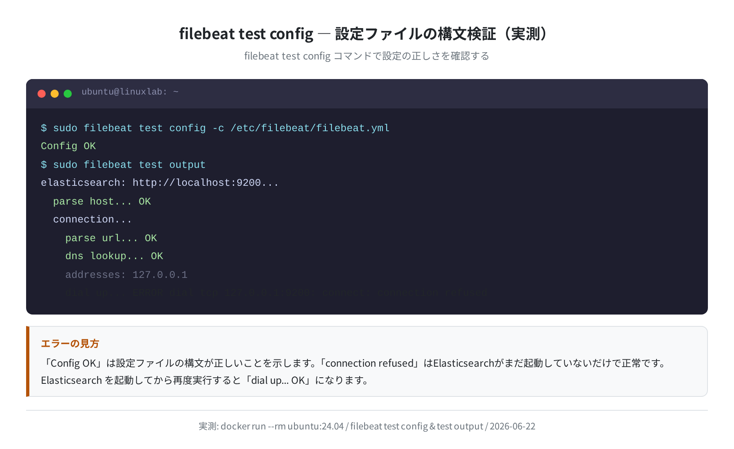Click the 'エラーの見方' note heading

point(70,343)
